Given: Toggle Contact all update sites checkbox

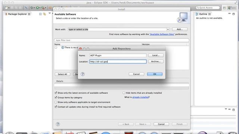Looking at the screenshot, I should pos(56,107).
